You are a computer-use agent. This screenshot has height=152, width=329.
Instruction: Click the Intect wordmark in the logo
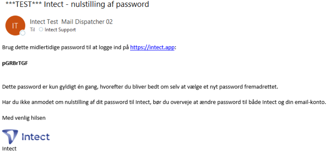point(36,137)
